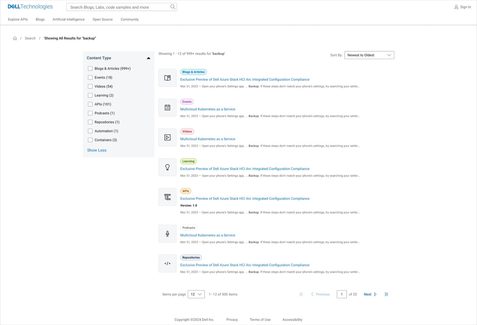This screenshot has height=325, width=477.
Task: Click the Learning lightbulb icon thumbnail
Action: [168, 167]
